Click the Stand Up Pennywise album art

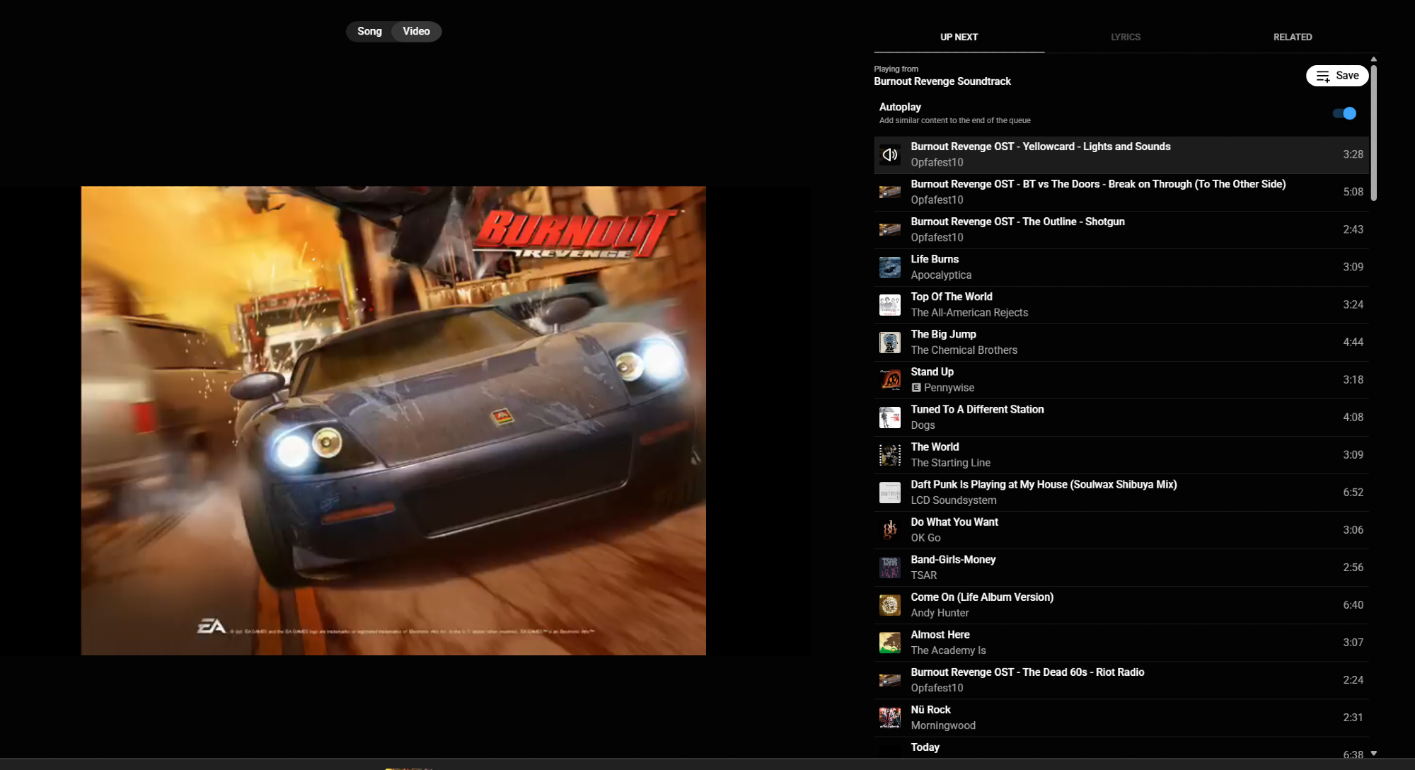click(x=889, y=380)
